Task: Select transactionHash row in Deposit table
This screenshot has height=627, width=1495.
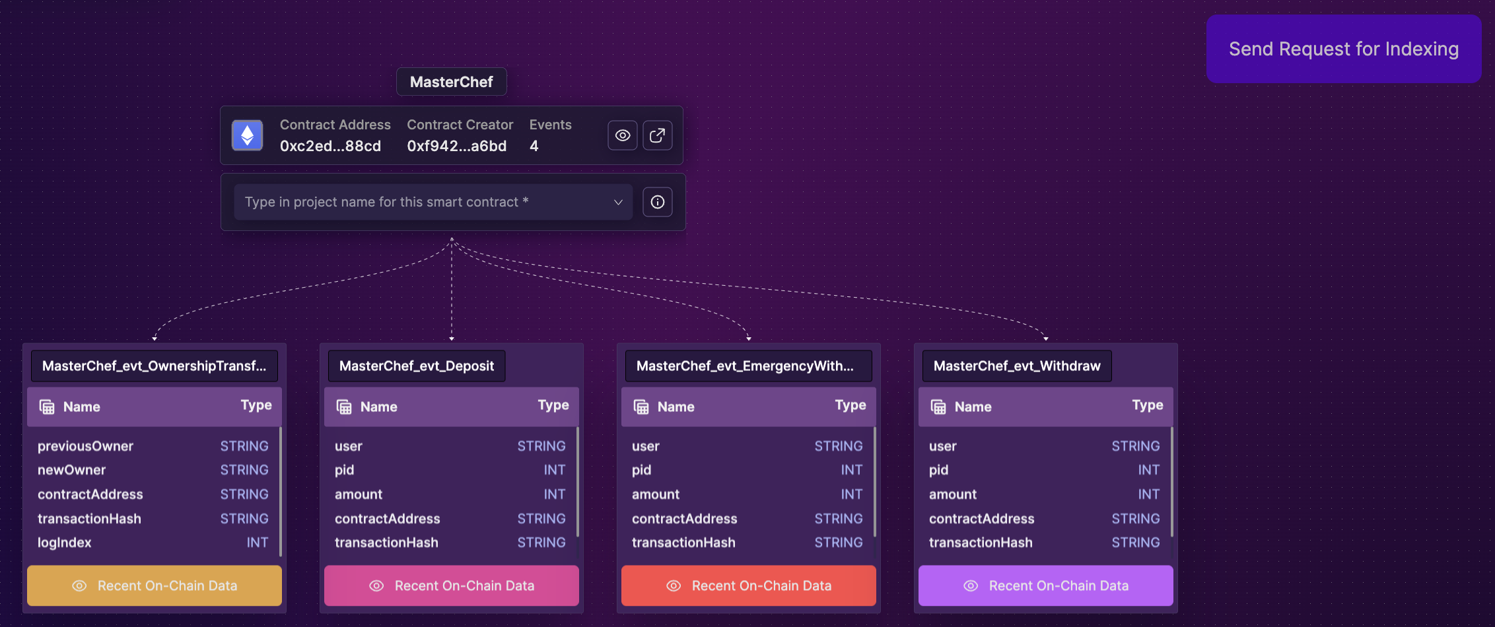Action: click(450, 543)
